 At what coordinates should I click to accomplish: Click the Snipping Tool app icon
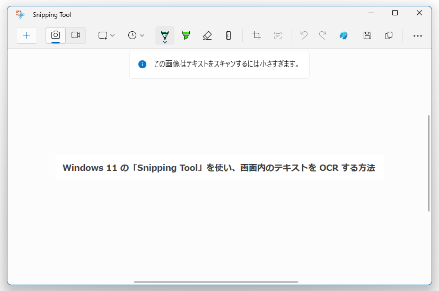20,14
